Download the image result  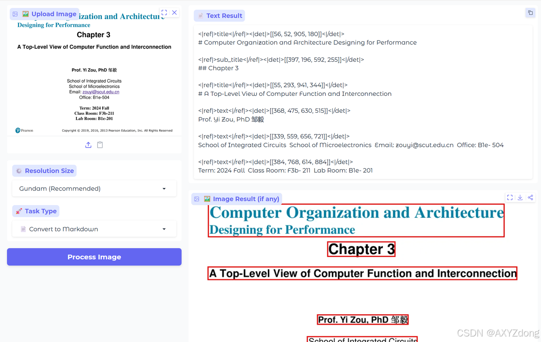520,197
